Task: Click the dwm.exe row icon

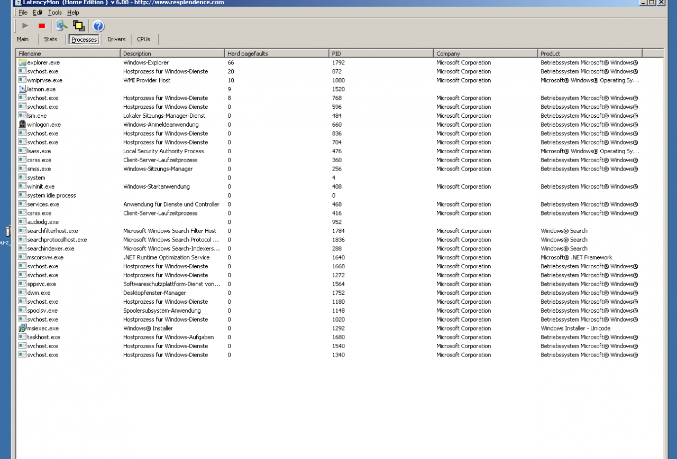Action: [22, 292]
